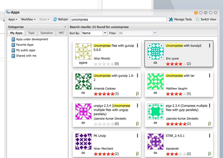Click Switch View button
The width and height of the screenshot is (223, 158).
coord(206,19)
